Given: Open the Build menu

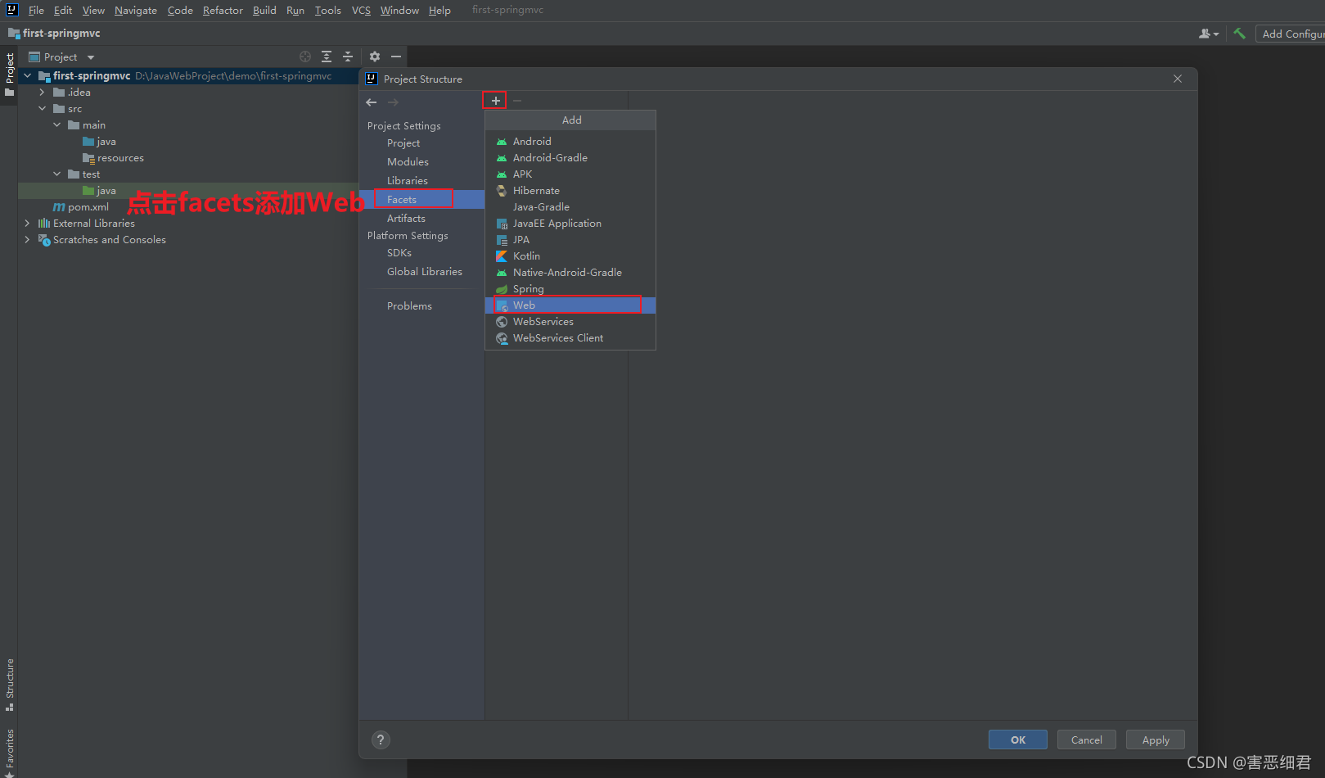Looking at the screenshot, I should [x=264, y=10].
